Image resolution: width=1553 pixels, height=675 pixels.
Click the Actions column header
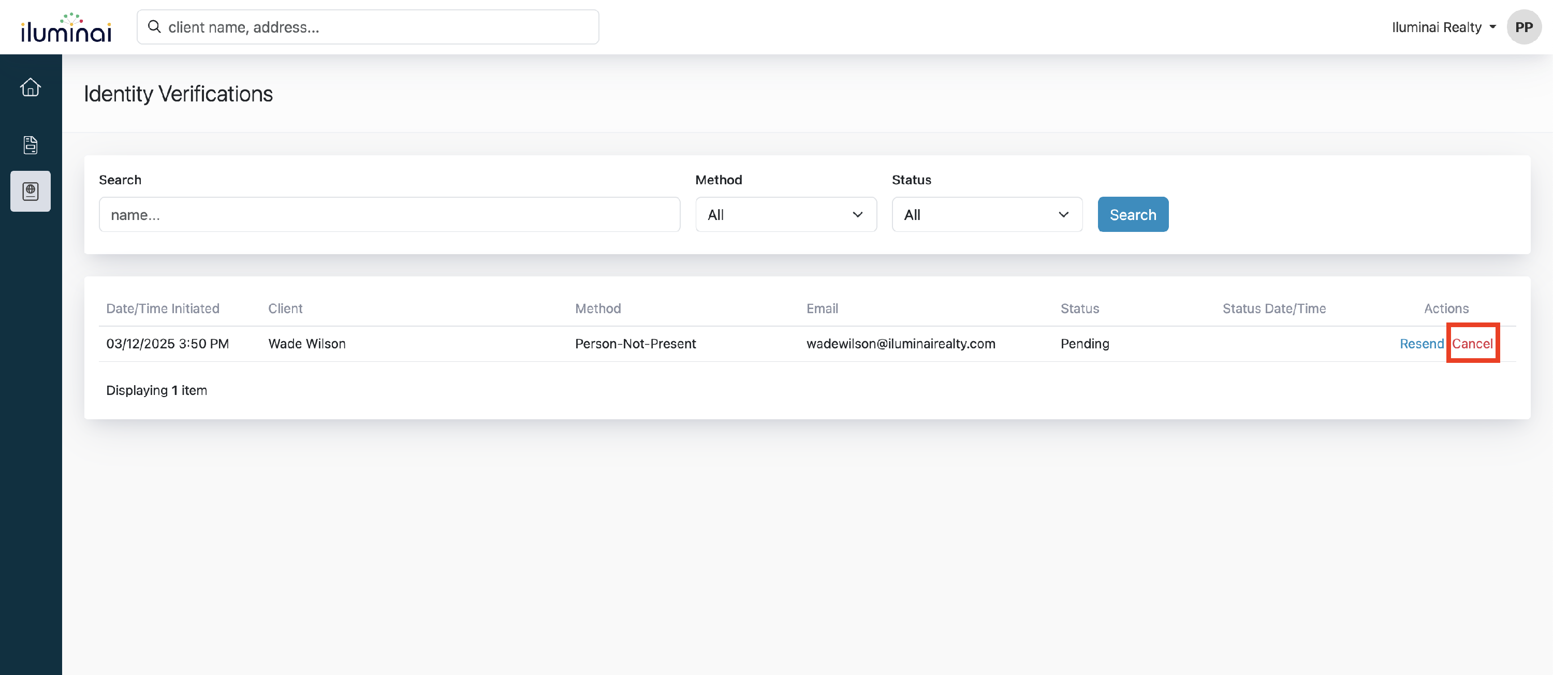click(1446, 309)
